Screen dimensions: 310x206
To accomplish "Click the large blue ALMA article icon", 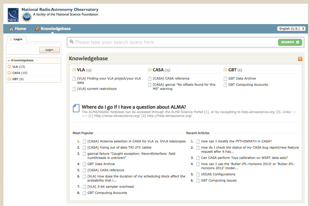I will [x=76, y=108].
